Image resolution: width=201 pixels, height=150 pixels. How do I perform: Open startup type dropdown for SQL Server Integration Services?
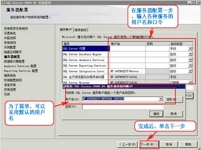[x=190, y=71]
